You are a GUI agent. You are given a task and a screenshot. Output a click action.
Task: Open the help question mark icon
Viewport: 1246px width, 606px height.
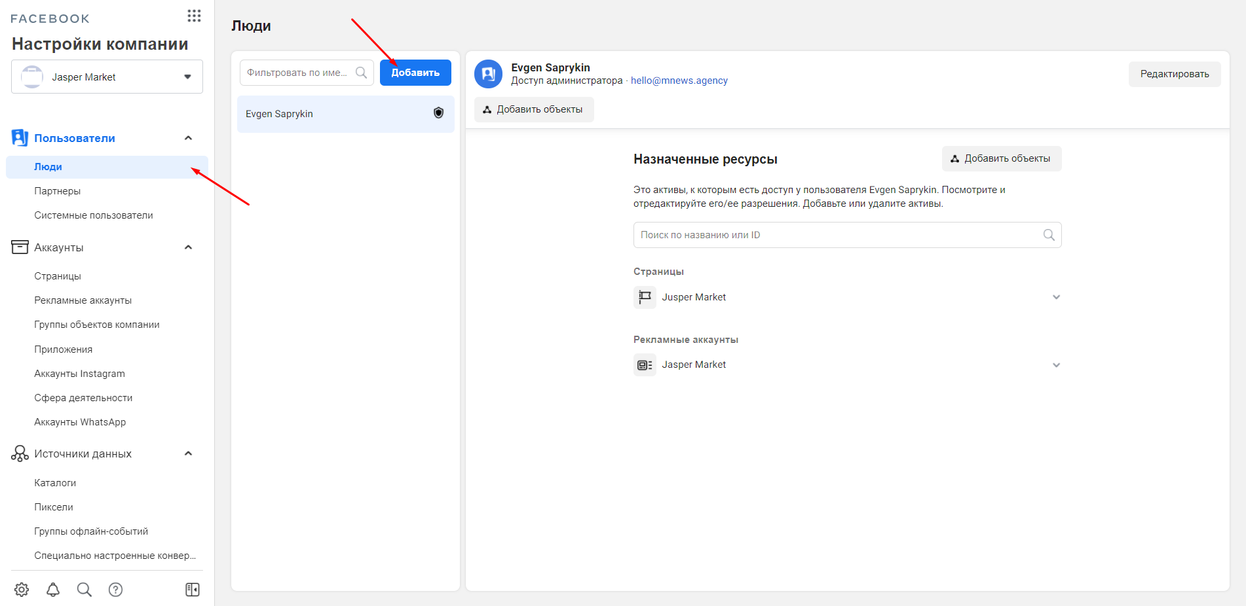[116, 590]
